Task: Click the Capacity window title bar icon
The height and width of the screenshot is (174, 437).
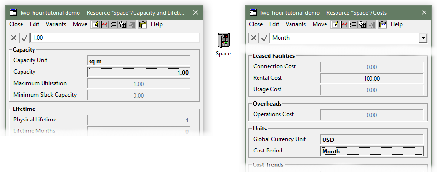Action: pos(13,12)
